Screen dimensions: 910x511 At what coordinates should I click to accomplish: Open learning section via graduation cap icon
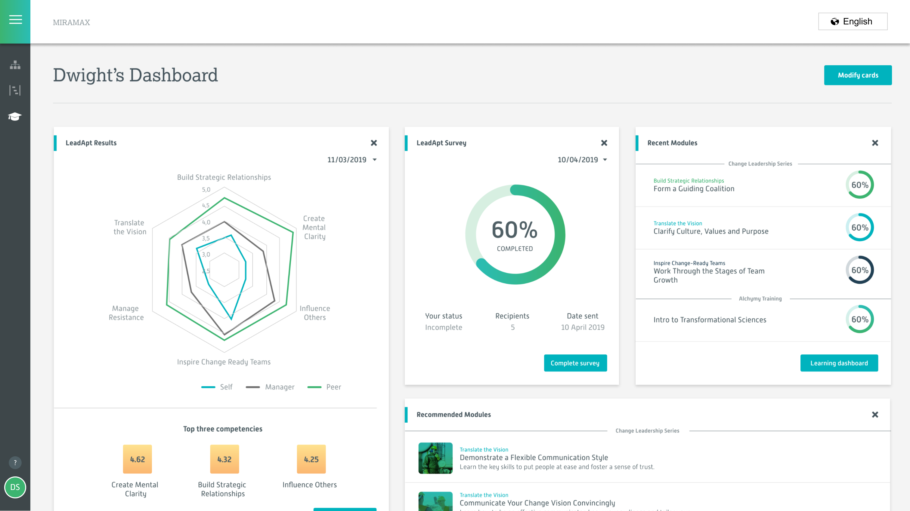click(15, 116)
